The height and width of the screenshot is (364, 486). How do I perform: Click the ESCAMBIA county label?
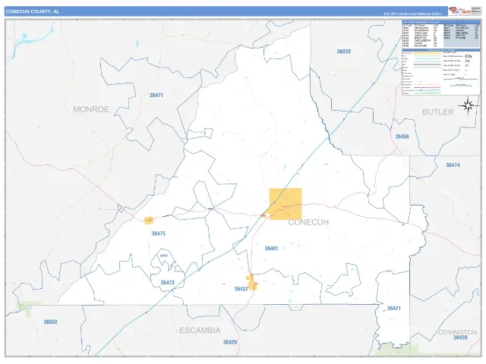(200, 331)
